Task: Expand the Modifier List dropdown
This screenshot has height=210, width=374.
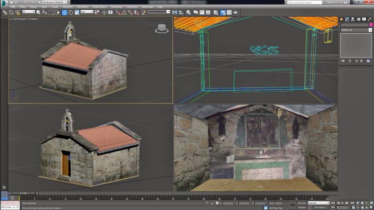Action: (356, 30)
